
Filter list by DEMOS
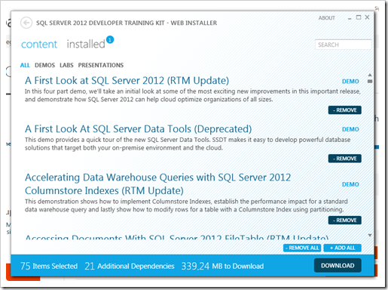[x=44, y=65]
